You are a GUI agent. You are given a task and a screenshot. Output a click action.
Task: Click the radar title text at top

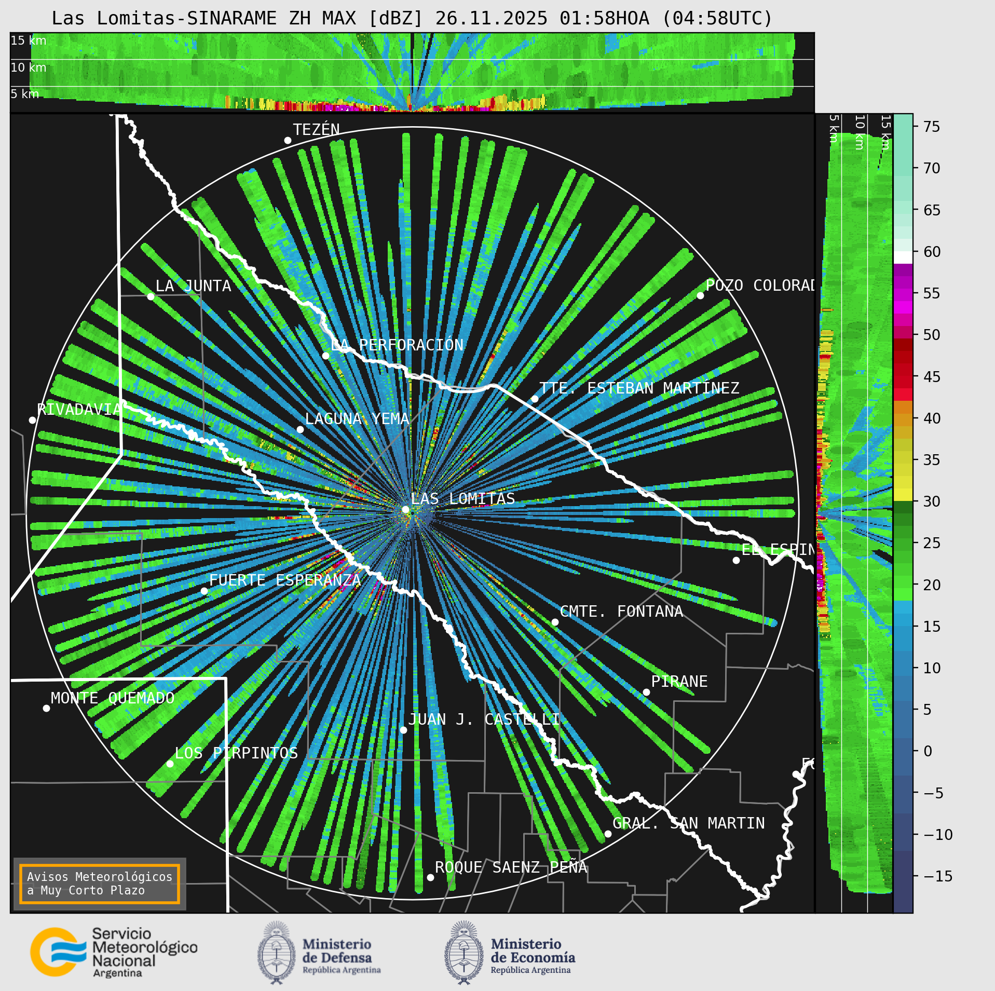(x=412, y=18)
